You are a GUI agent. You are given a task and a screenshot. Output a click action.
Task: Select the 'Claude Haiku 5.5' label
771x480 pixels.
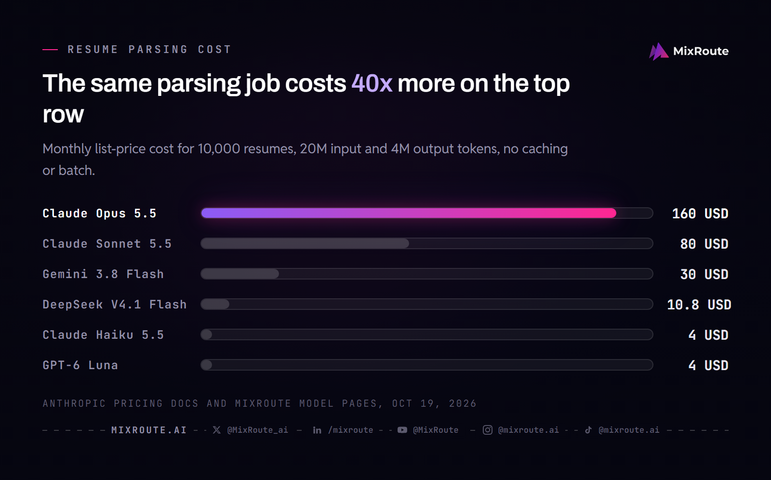(103, 335)
